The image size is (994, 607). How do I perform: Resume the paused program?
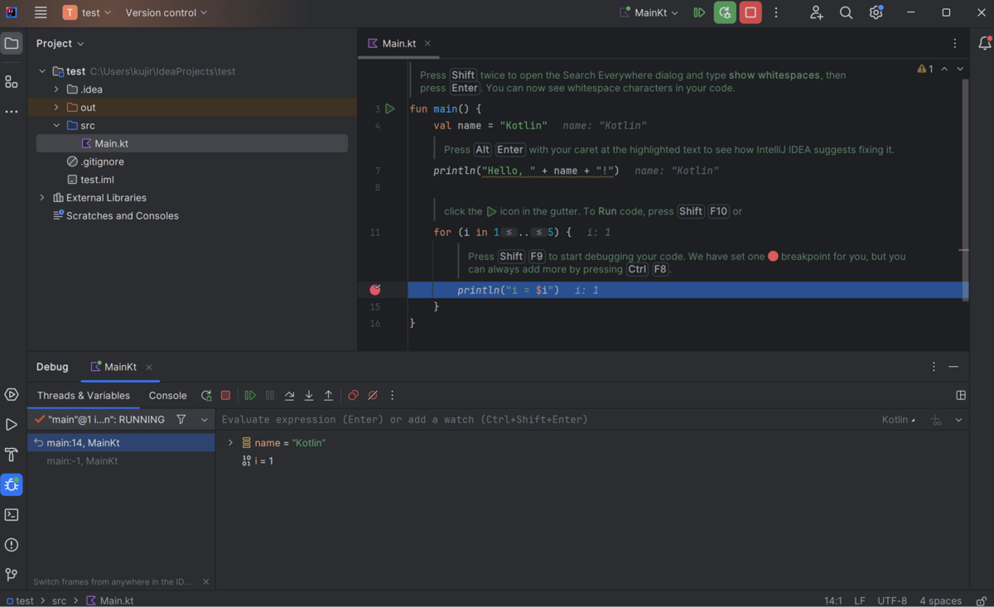pos(251,395)
